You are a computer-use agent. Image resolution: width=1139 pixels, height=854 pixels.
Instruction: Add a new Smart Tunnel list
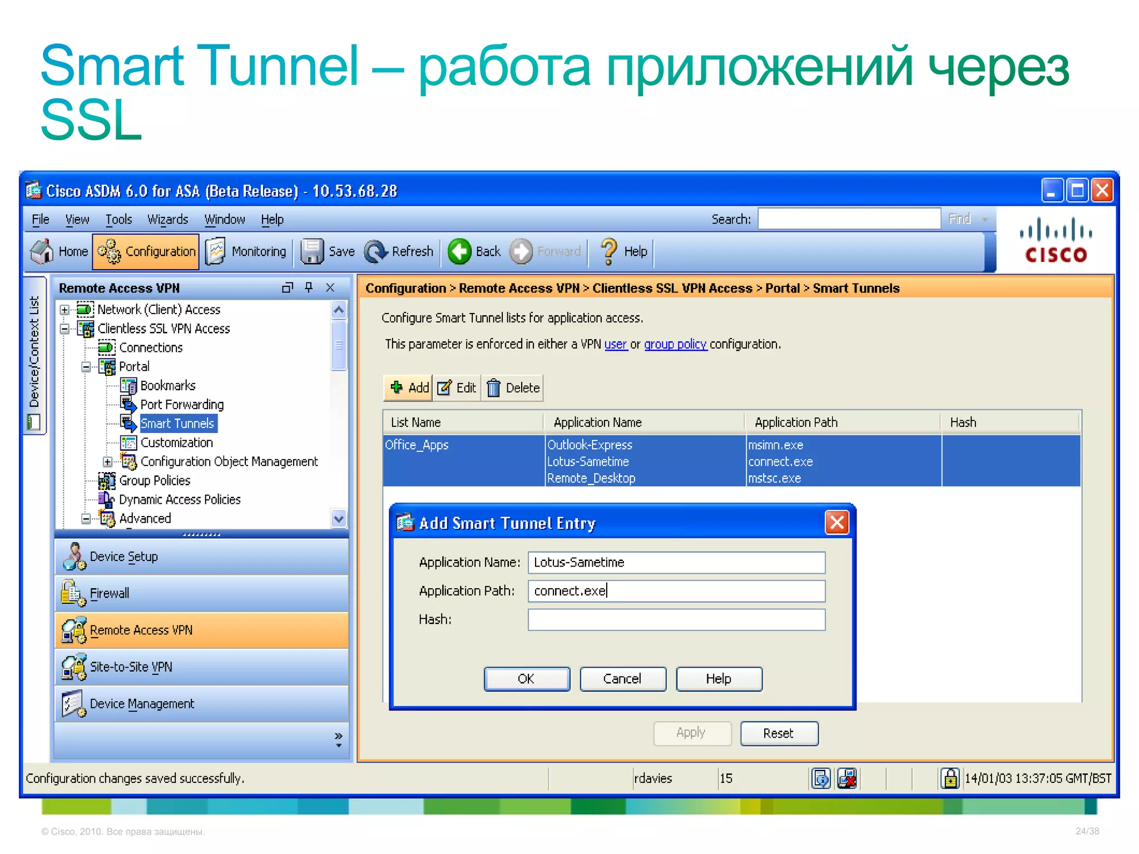tap(409, 388)
